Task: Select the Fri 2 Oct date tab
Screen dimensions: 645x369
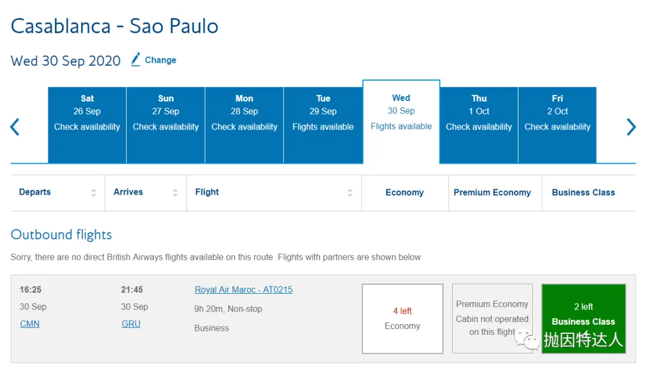Action: click(557, 125)
